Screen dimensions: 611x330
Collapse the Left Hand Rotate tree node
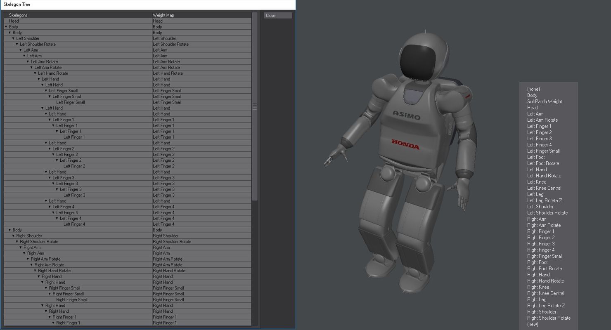click(35, 73)
